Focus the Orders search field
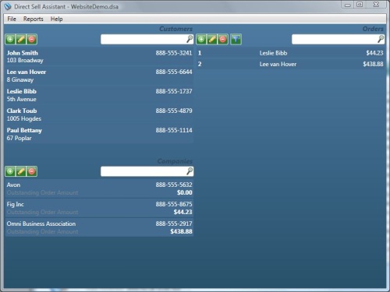The width and height of the screenshot is (390, 292). tap(338, 39)
